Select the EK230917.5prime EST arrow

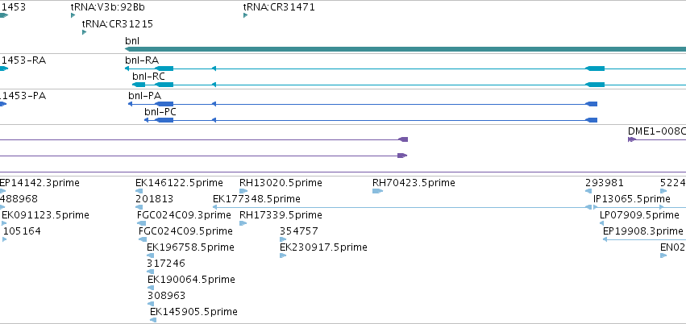coord(283,255)
